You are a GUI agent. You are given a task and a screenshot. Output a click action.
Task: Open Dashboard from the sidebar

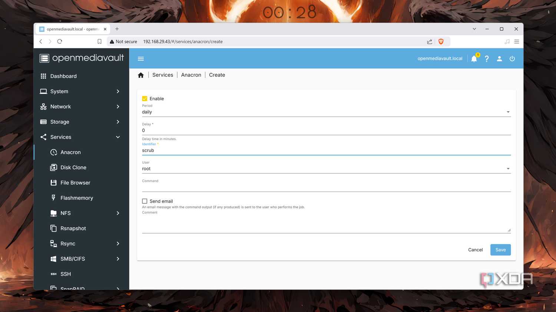pos(81,76)
